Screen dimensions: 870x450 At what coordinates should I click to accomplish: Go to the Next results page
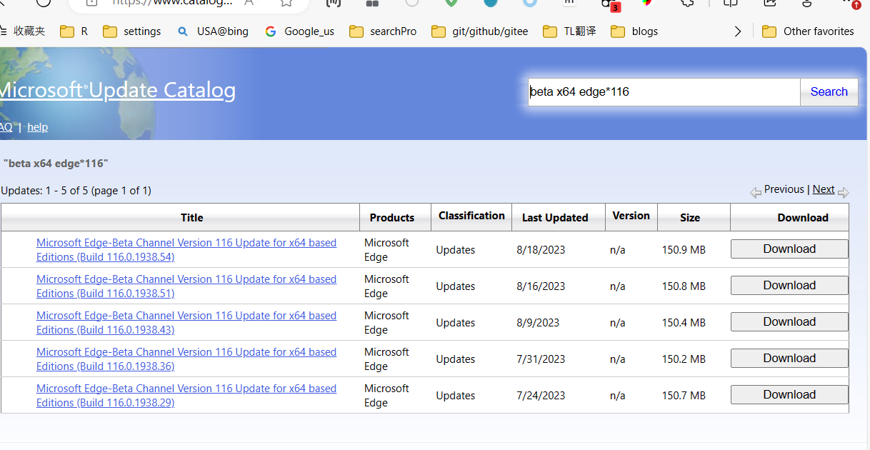pos(823,189)
